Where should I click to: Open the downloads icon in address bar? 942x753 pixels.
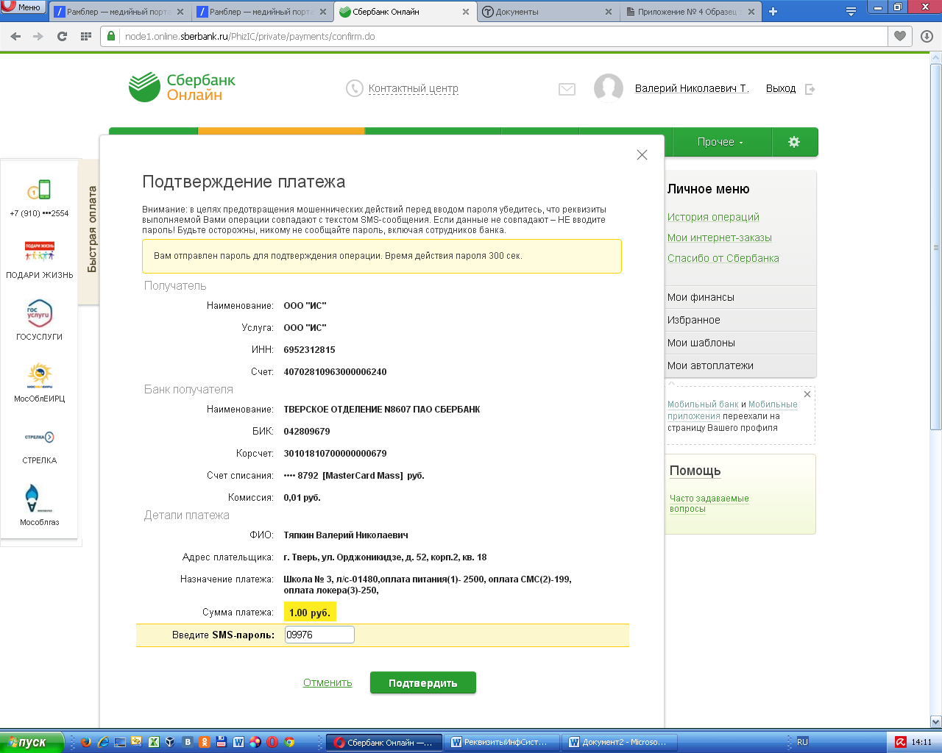click(927, 36)
